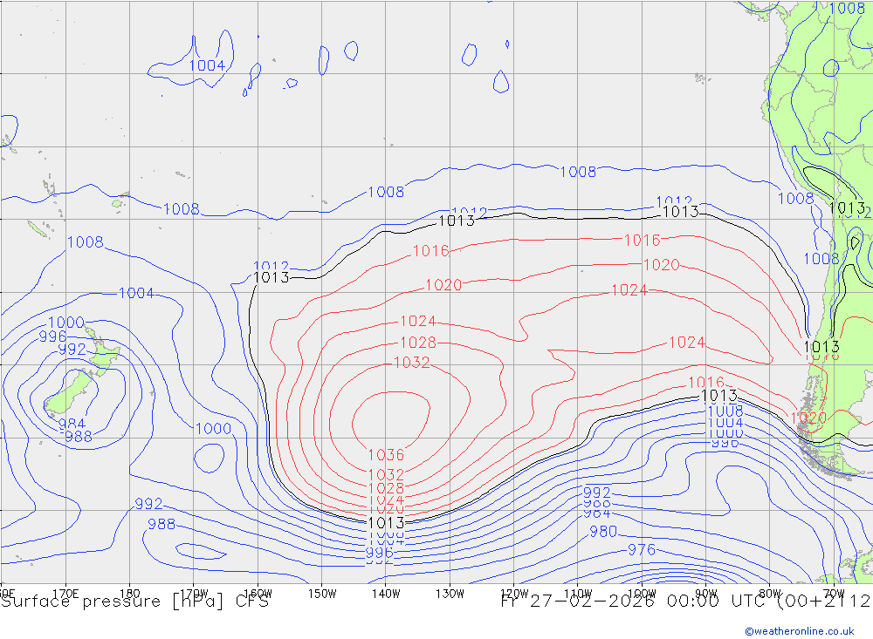
Task: Select the 110W longitude axis label
Action: (x=578, y=594)
